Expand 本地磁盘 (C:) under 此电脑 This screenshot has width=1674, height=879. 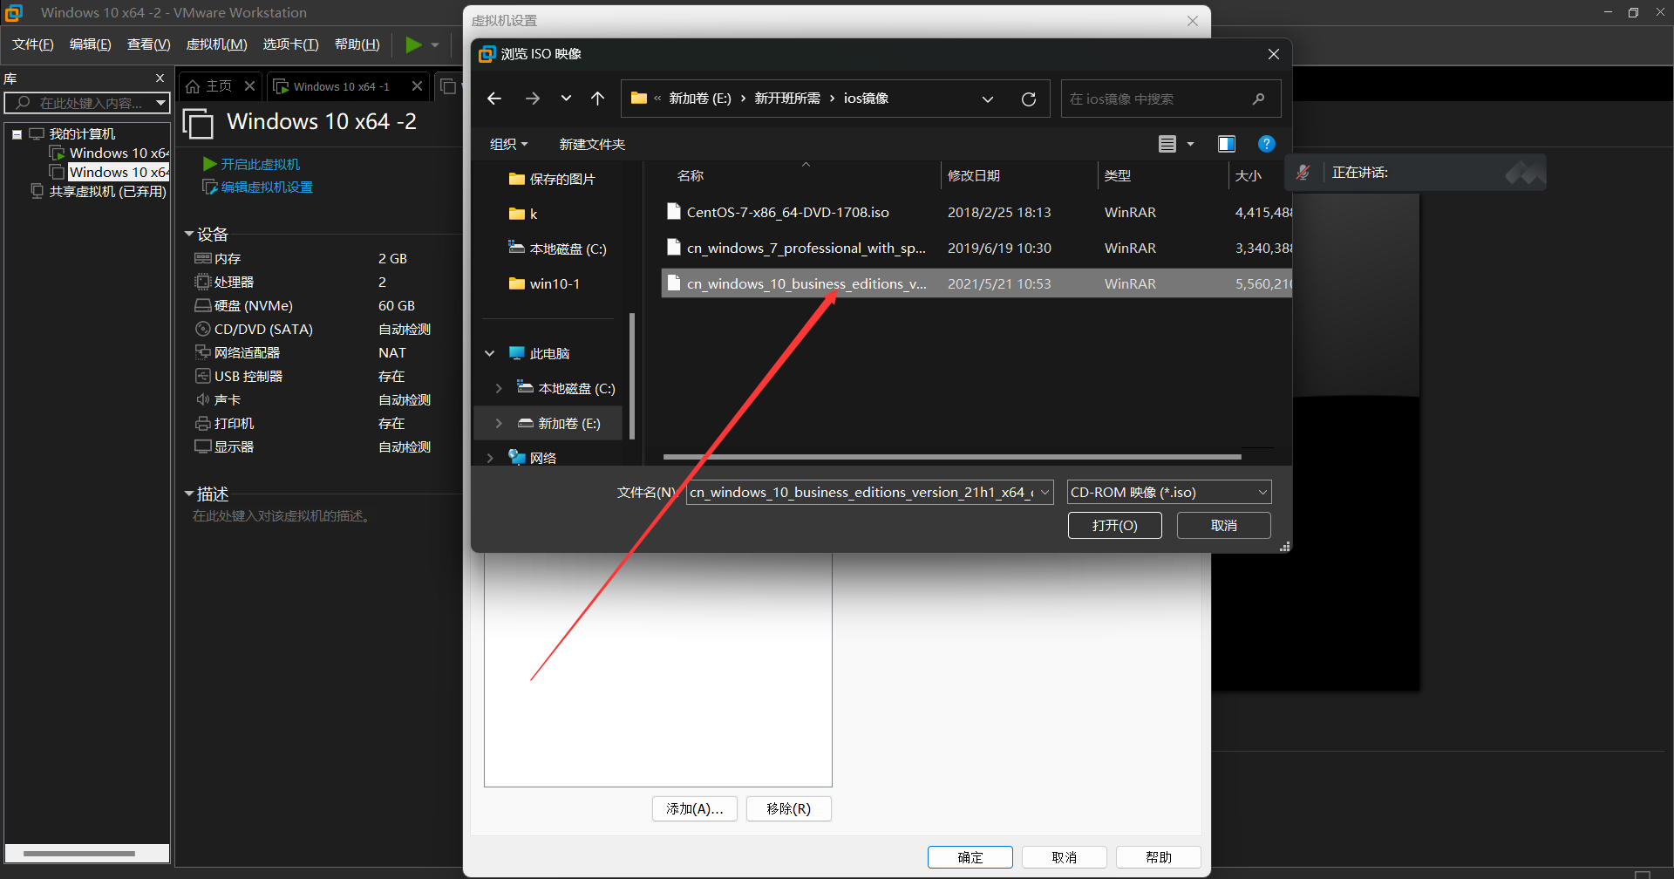click(499, 388)
